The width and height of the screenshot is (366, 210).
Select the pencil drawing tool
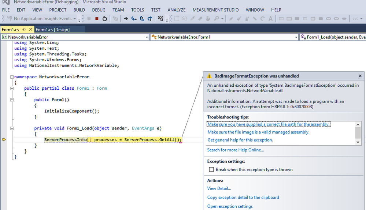(231, 19)
